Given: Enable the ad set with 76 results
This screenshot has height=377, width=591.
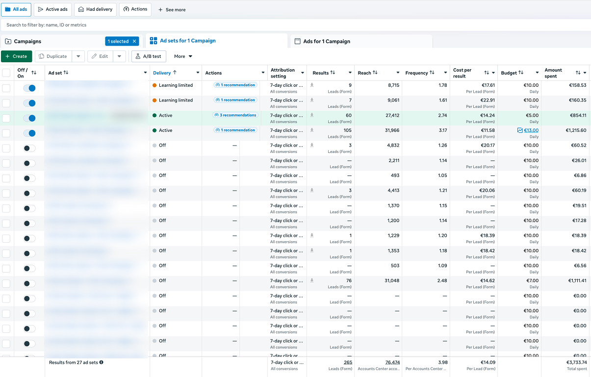Looking at the screenshot, I should point(29,283).
